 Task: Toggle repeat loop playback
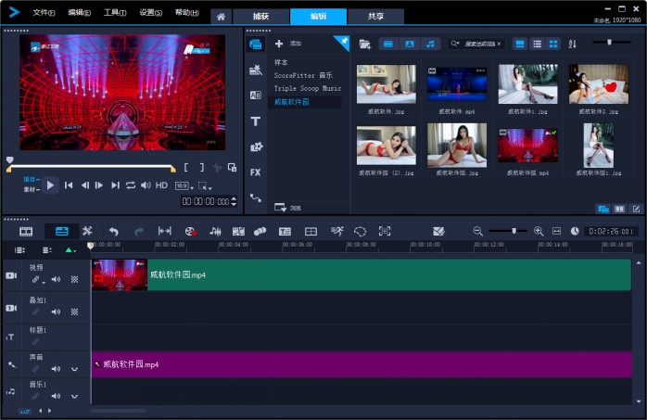click(131, 185)
